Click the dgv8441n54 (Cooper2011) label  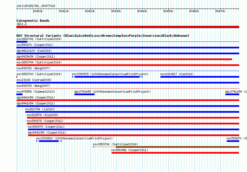click(36, 103)
